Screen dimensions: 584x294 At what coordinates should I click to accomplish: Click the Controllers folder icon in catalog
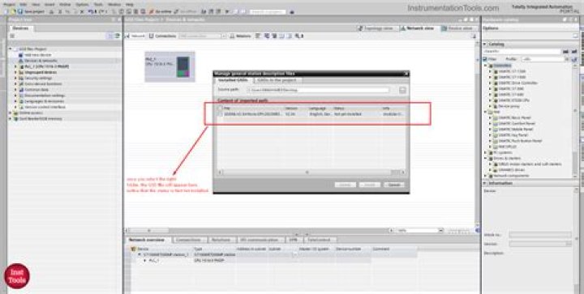pyautogui.click(x=492, y=66)
